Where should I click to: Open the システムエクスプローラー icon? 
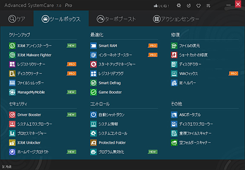12,124
